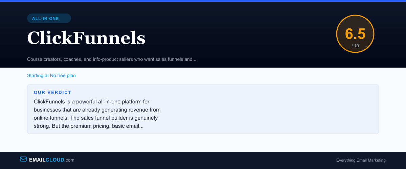The width and height of the screenshot is (406, 169).
Task: Click the blue "CLOUD" word in the logo
Action: tap(55, 160)
